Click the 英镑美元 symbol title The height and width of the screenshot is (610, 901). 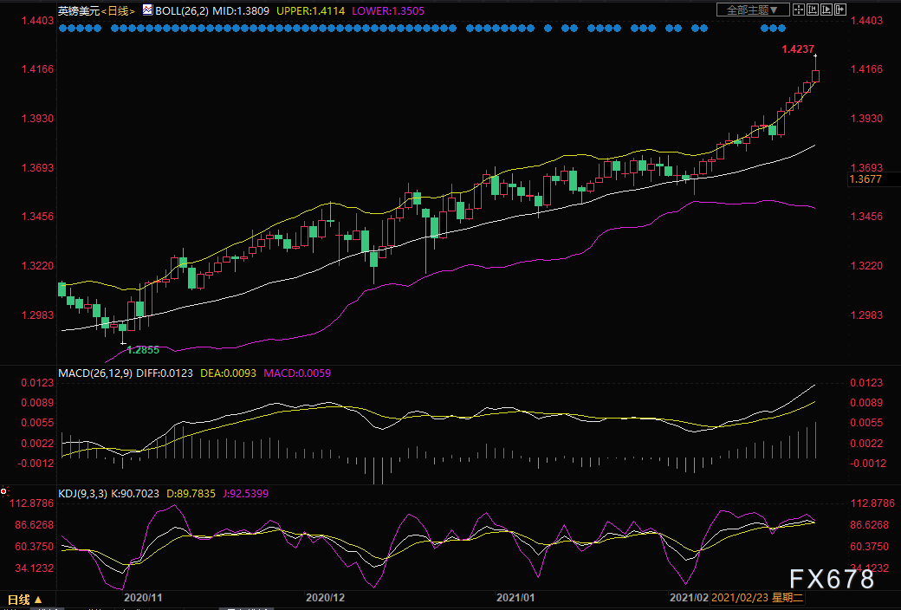[79, 11]
